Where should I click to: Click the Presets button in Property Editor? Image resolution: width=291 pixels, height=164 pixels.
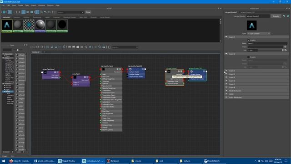coord(276,16)
